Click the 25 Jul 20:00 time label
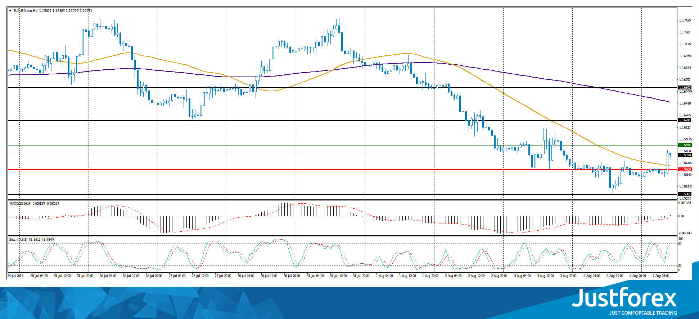Image resolution: width=699 pixels, height=319 pixels. 85,276
